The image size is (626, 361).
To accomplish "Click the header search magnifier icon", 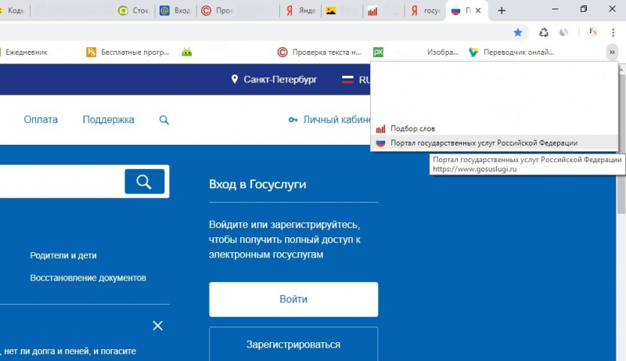I will point(164,120).
